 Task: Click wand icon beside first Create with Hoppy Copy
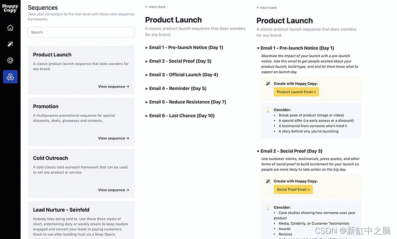(268, 84)
